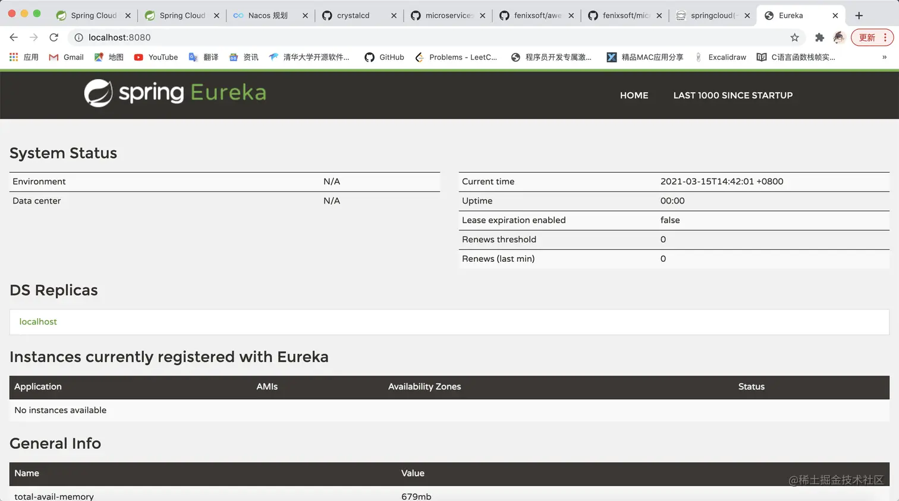Image resolution: width=899 pixels, height=501 pixels.
Task: Open the YouTube bookmark
Action: (x=156, y=57)
